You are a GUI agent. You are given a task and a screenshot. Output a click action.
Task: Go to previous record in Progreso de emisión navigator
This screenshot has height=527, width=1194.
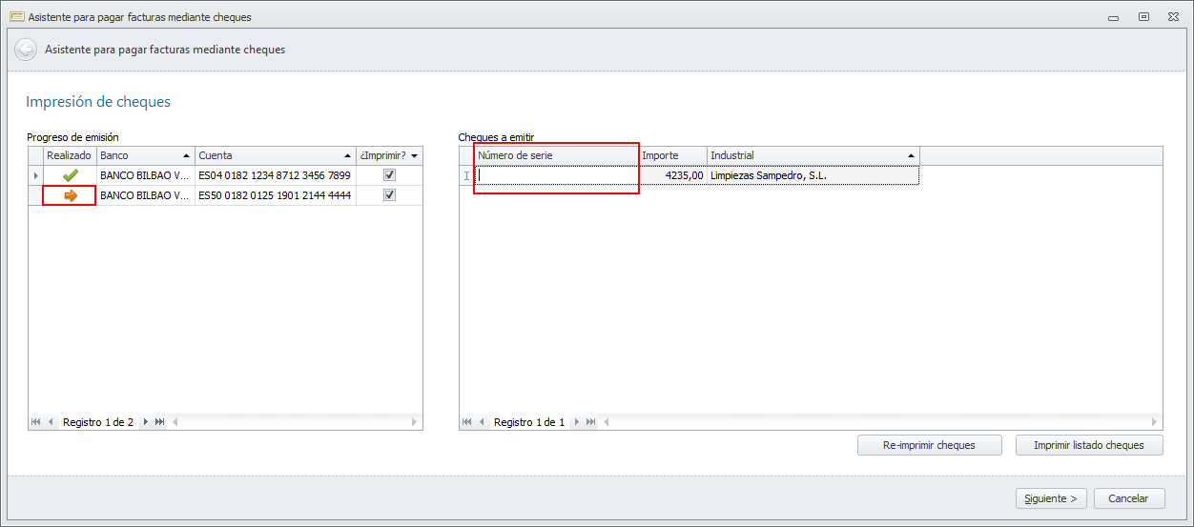pyautogui.click(x=51, y=421)
